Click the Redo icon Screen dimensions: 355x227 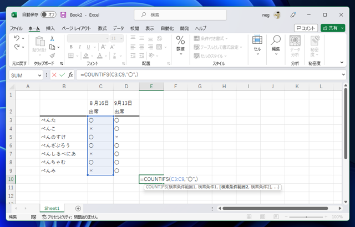(17, 47)
